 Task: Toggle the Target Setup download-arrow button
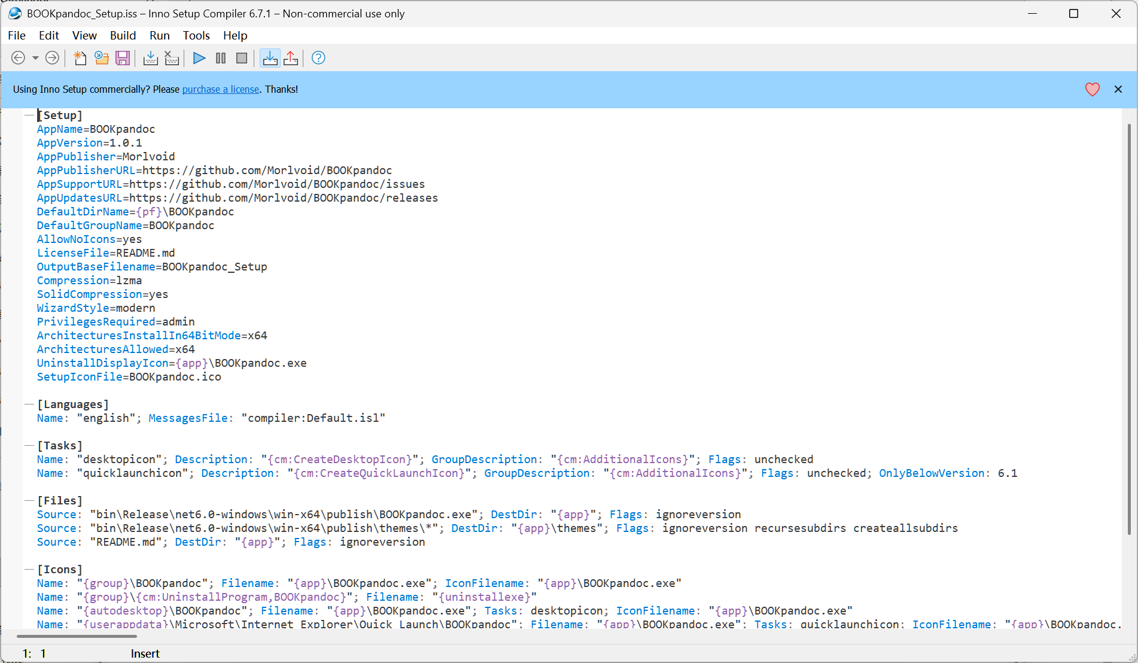click(x=270, y=58)
